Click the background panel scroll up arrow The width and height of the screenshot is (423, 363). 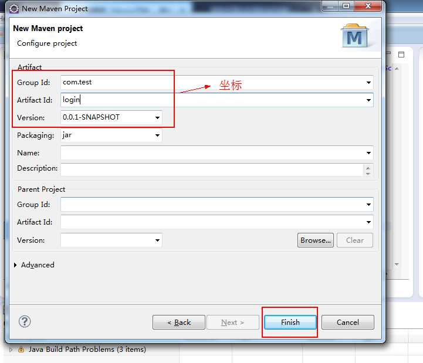(397, 69)
